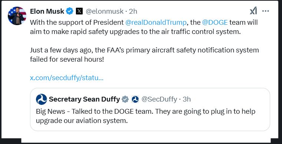The width and height of the screenshot is (282, 144).
Task: Open quoted post text about DOGE team
Action: [146, 116]
